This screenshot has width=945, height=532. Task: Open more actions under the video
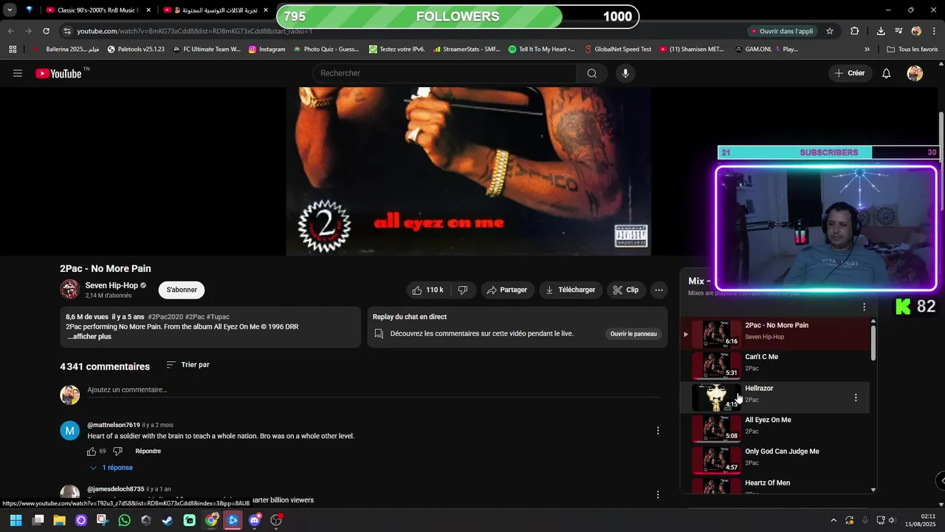pos(659,290)
